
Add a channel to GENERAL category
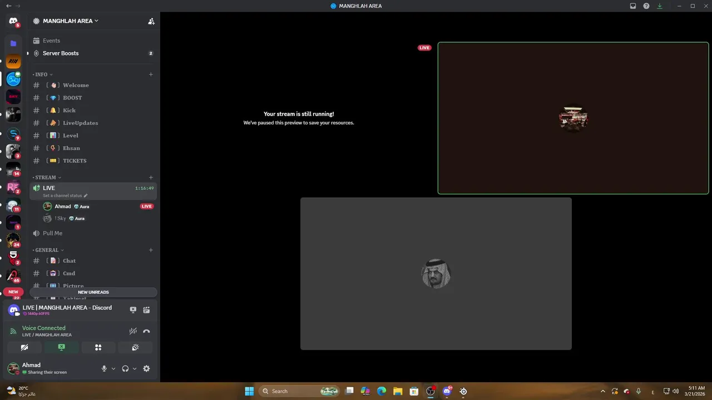tap(151, 250)
